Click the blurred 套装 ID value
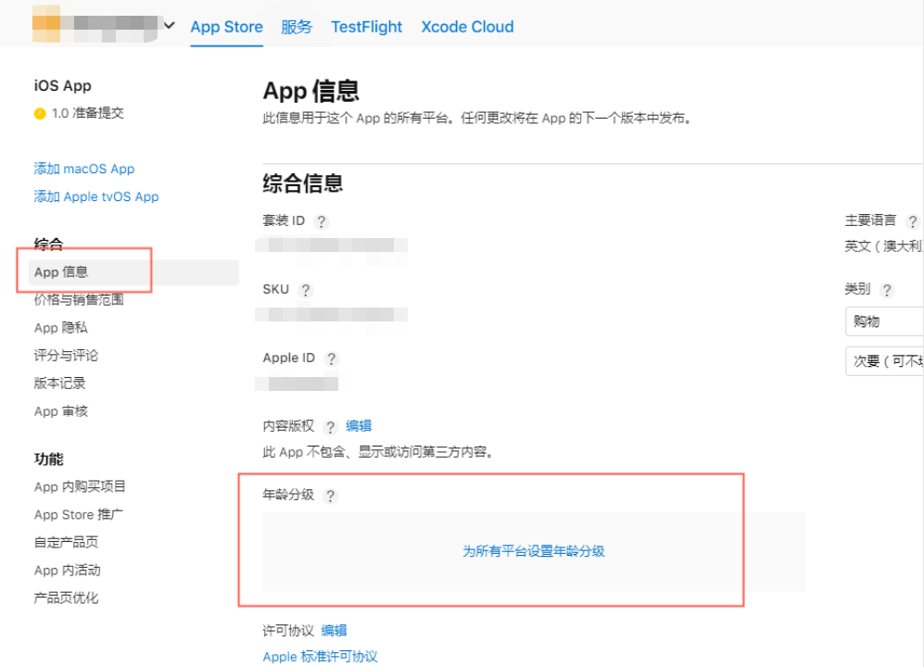Image resolution: width=924 pixels, height=667 pixels. pyautogui.click(x=331, y=245)
